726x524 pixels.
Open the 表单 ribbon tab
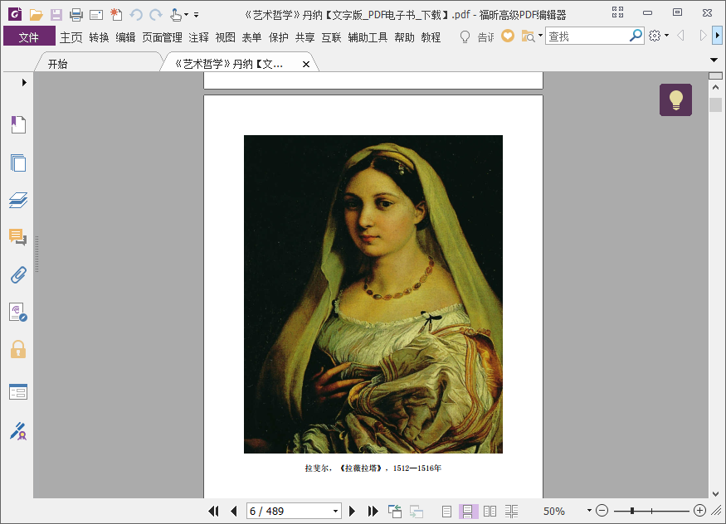coord(252,37)
